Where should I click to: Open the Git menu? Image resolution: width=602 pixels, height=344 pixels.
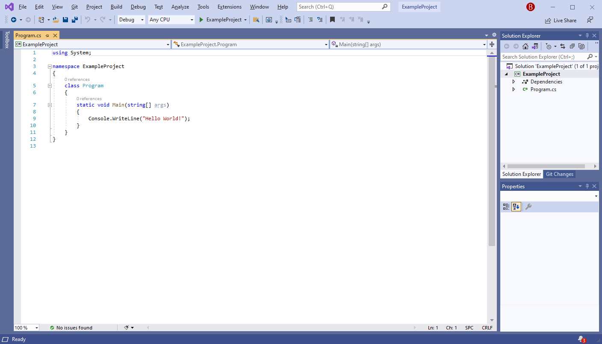point(74,6)
